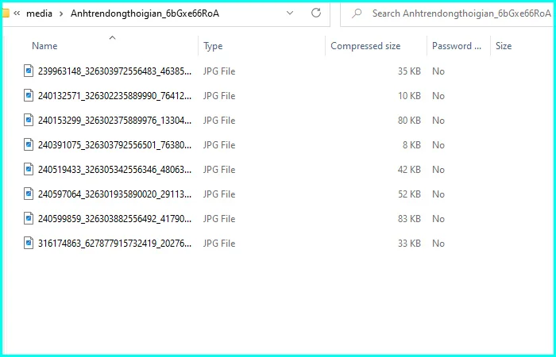Expand the chevron after the media breadcrumb
The image size is (556, 357).
click(x=61, y=13)
